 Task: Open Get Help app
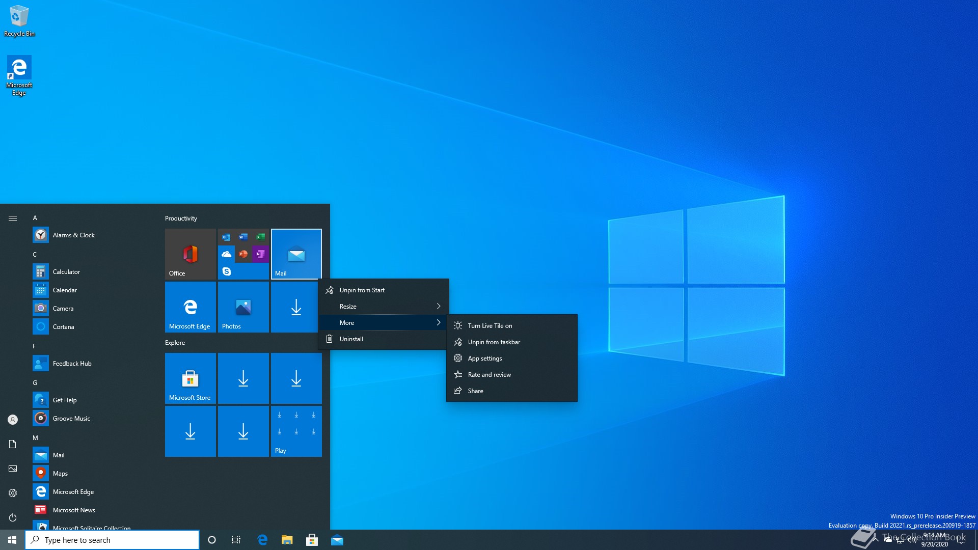coord(92,400)
